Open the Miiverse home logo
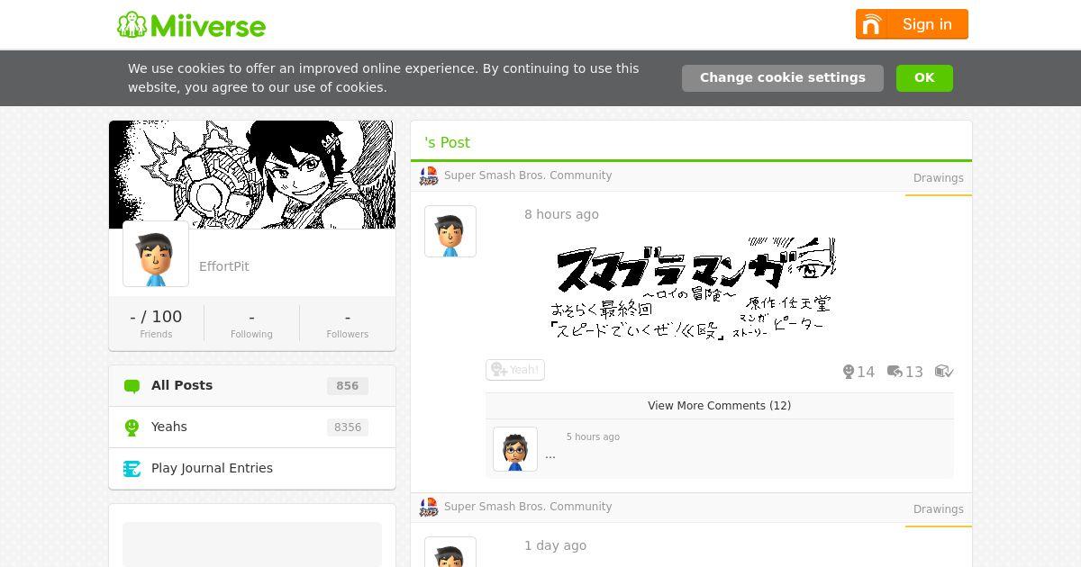Viewport: 1081px width, 567px height. pos(191,25)
